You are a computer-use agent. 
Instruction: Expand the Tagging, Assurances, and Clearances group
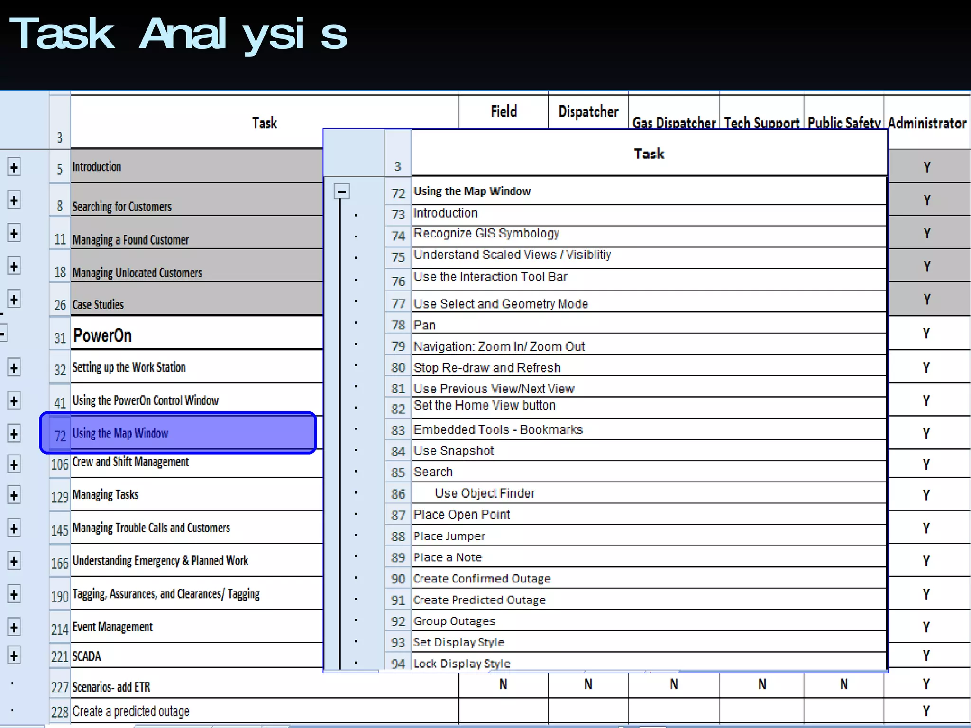pyautogui.click(x=14, y=594)
